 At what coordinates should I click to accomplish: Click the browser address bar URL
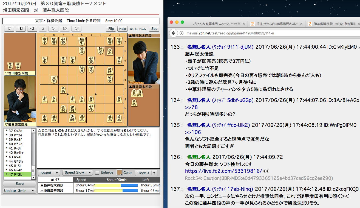231,33
